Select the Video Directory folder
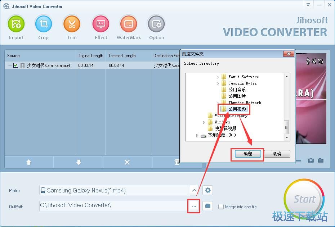This screenshot has width=335, height=227. (231, 115)
